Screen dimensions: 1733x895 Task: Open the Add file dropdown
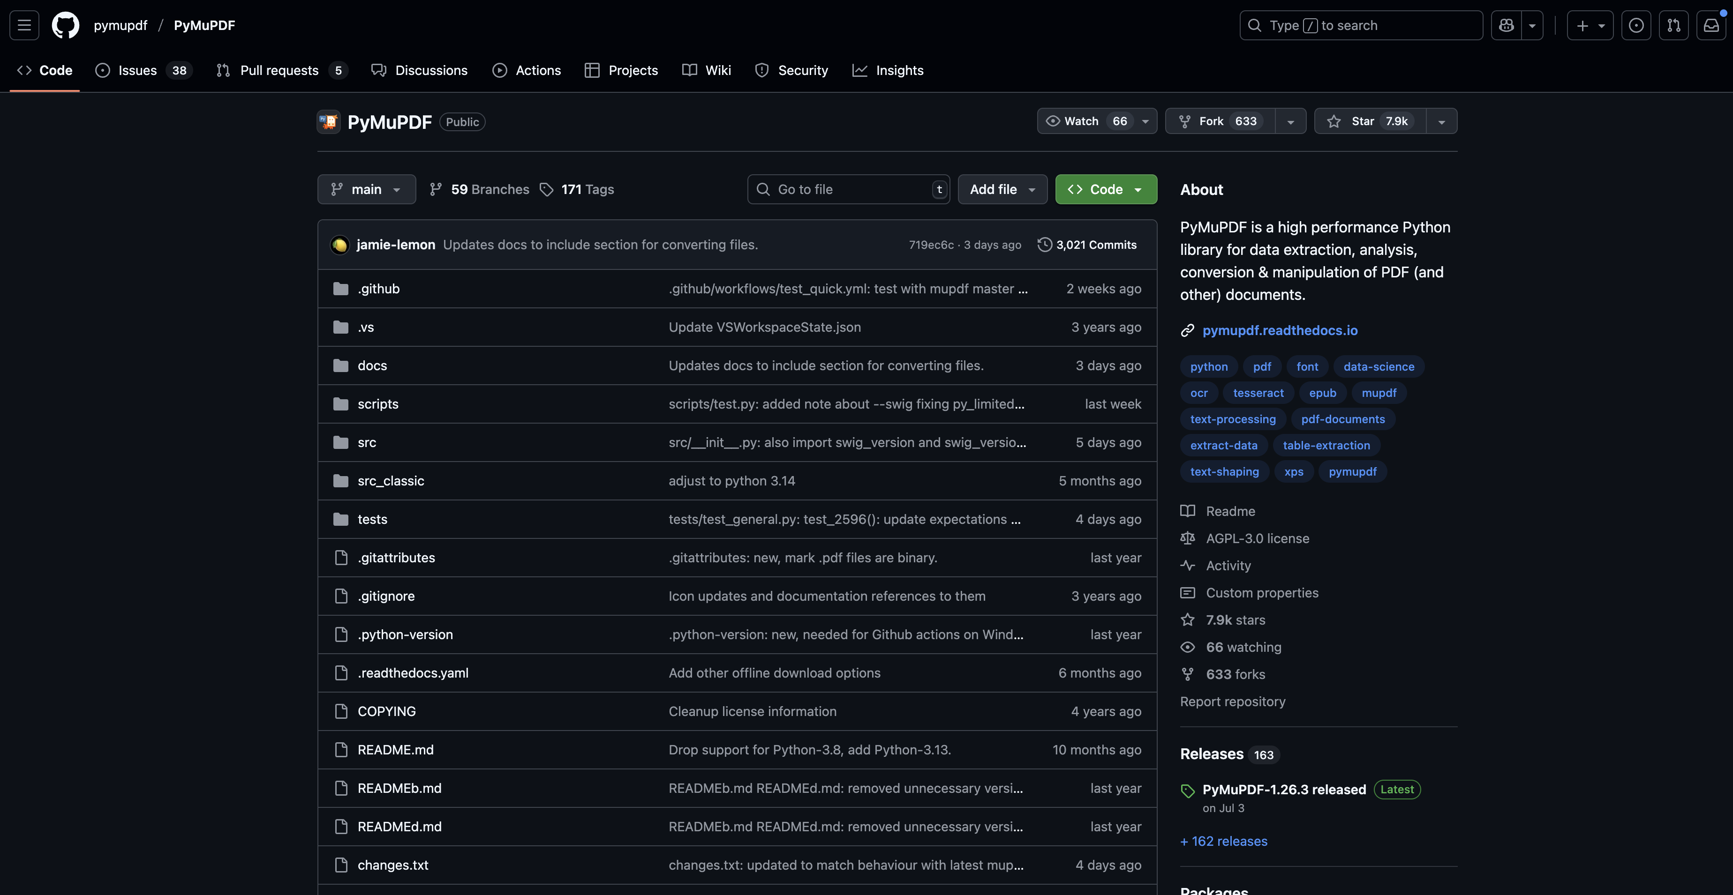1002,189
